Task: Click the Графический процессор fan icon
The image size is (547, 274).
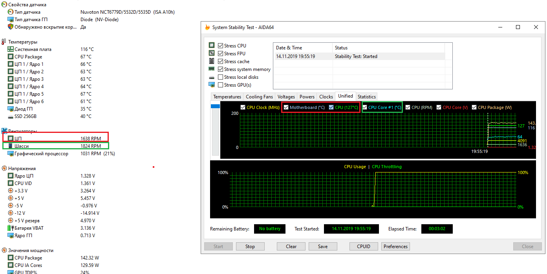Action: click(x=11, y=154)
